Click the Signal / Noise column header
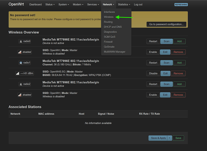This screenshot has height=151, width=207. tap(106, 114)
